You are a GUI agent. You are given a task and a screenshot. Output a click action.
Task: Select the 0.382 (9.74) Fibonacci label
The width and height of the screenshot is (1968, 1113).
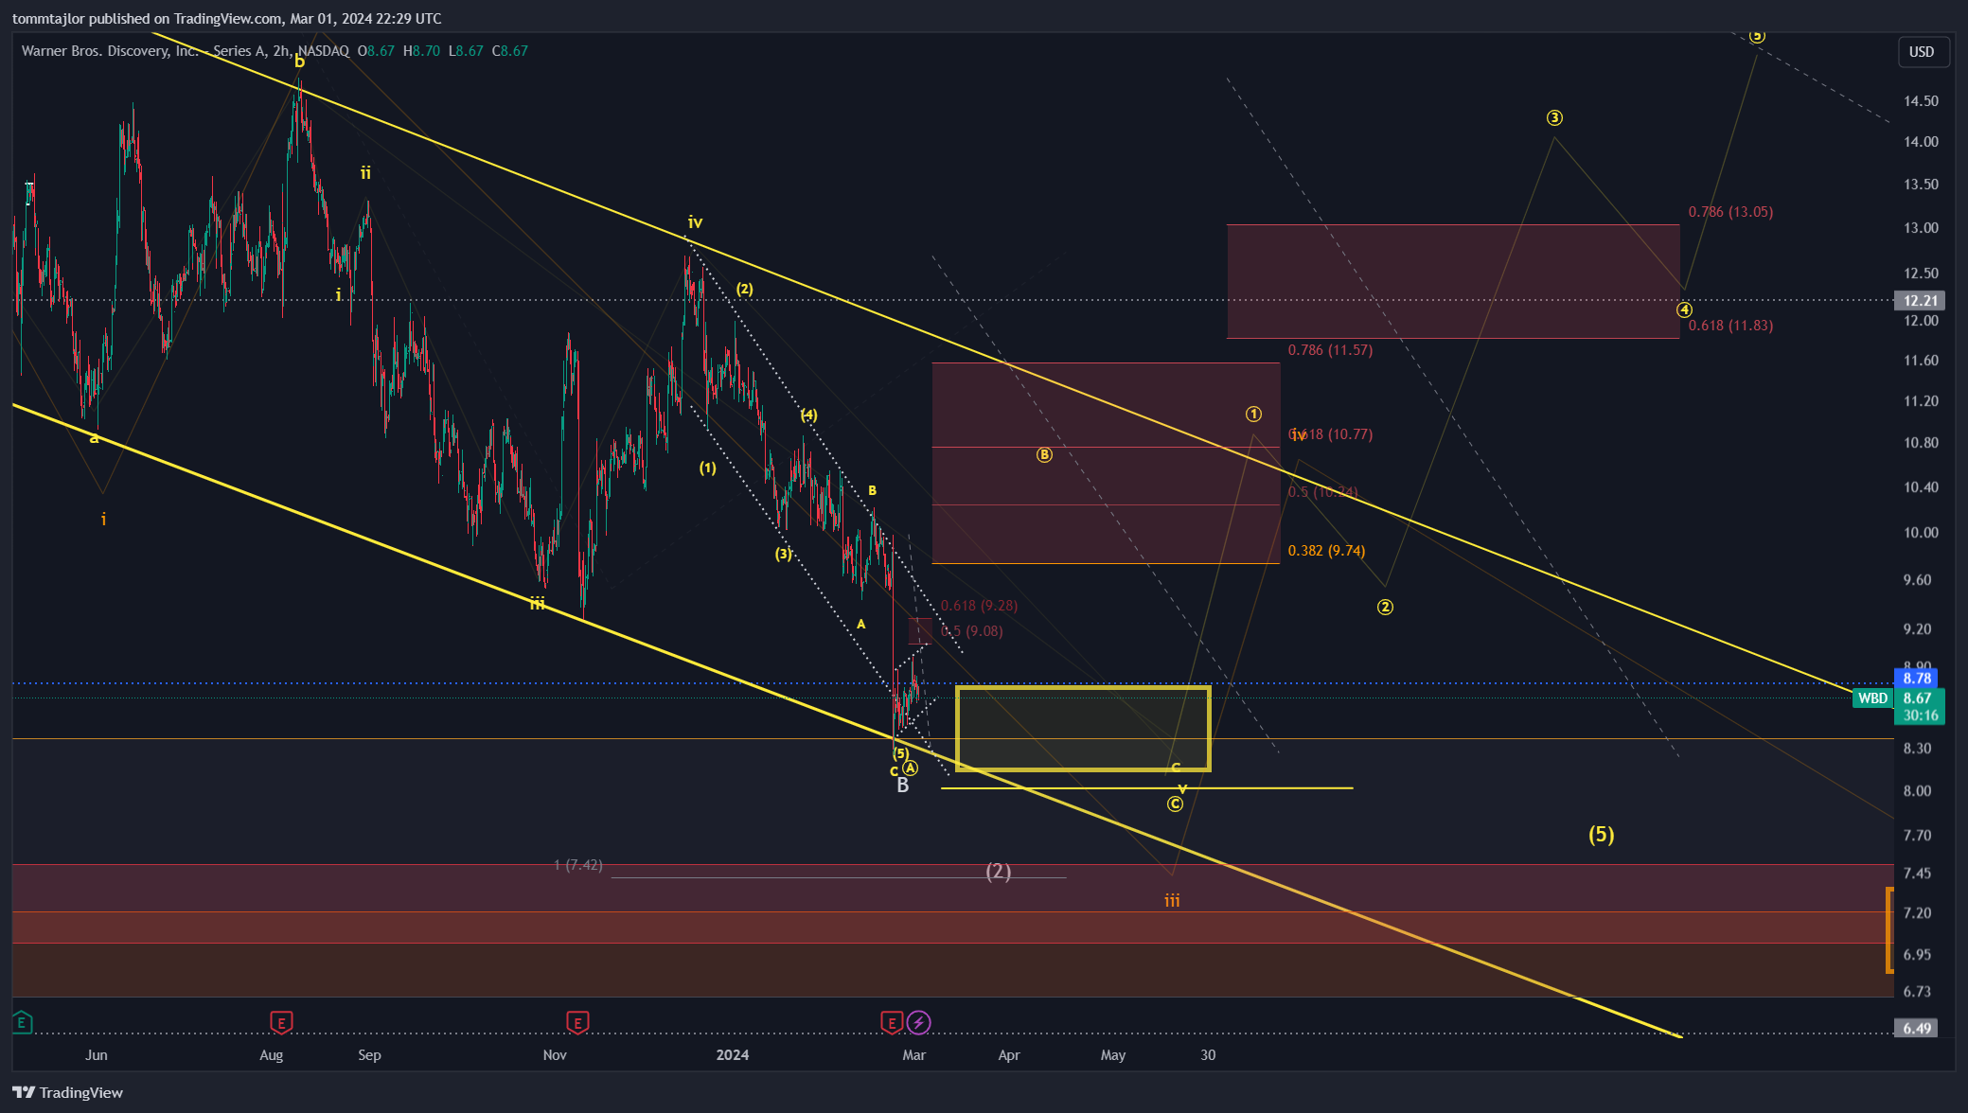tap(1326, 551)
